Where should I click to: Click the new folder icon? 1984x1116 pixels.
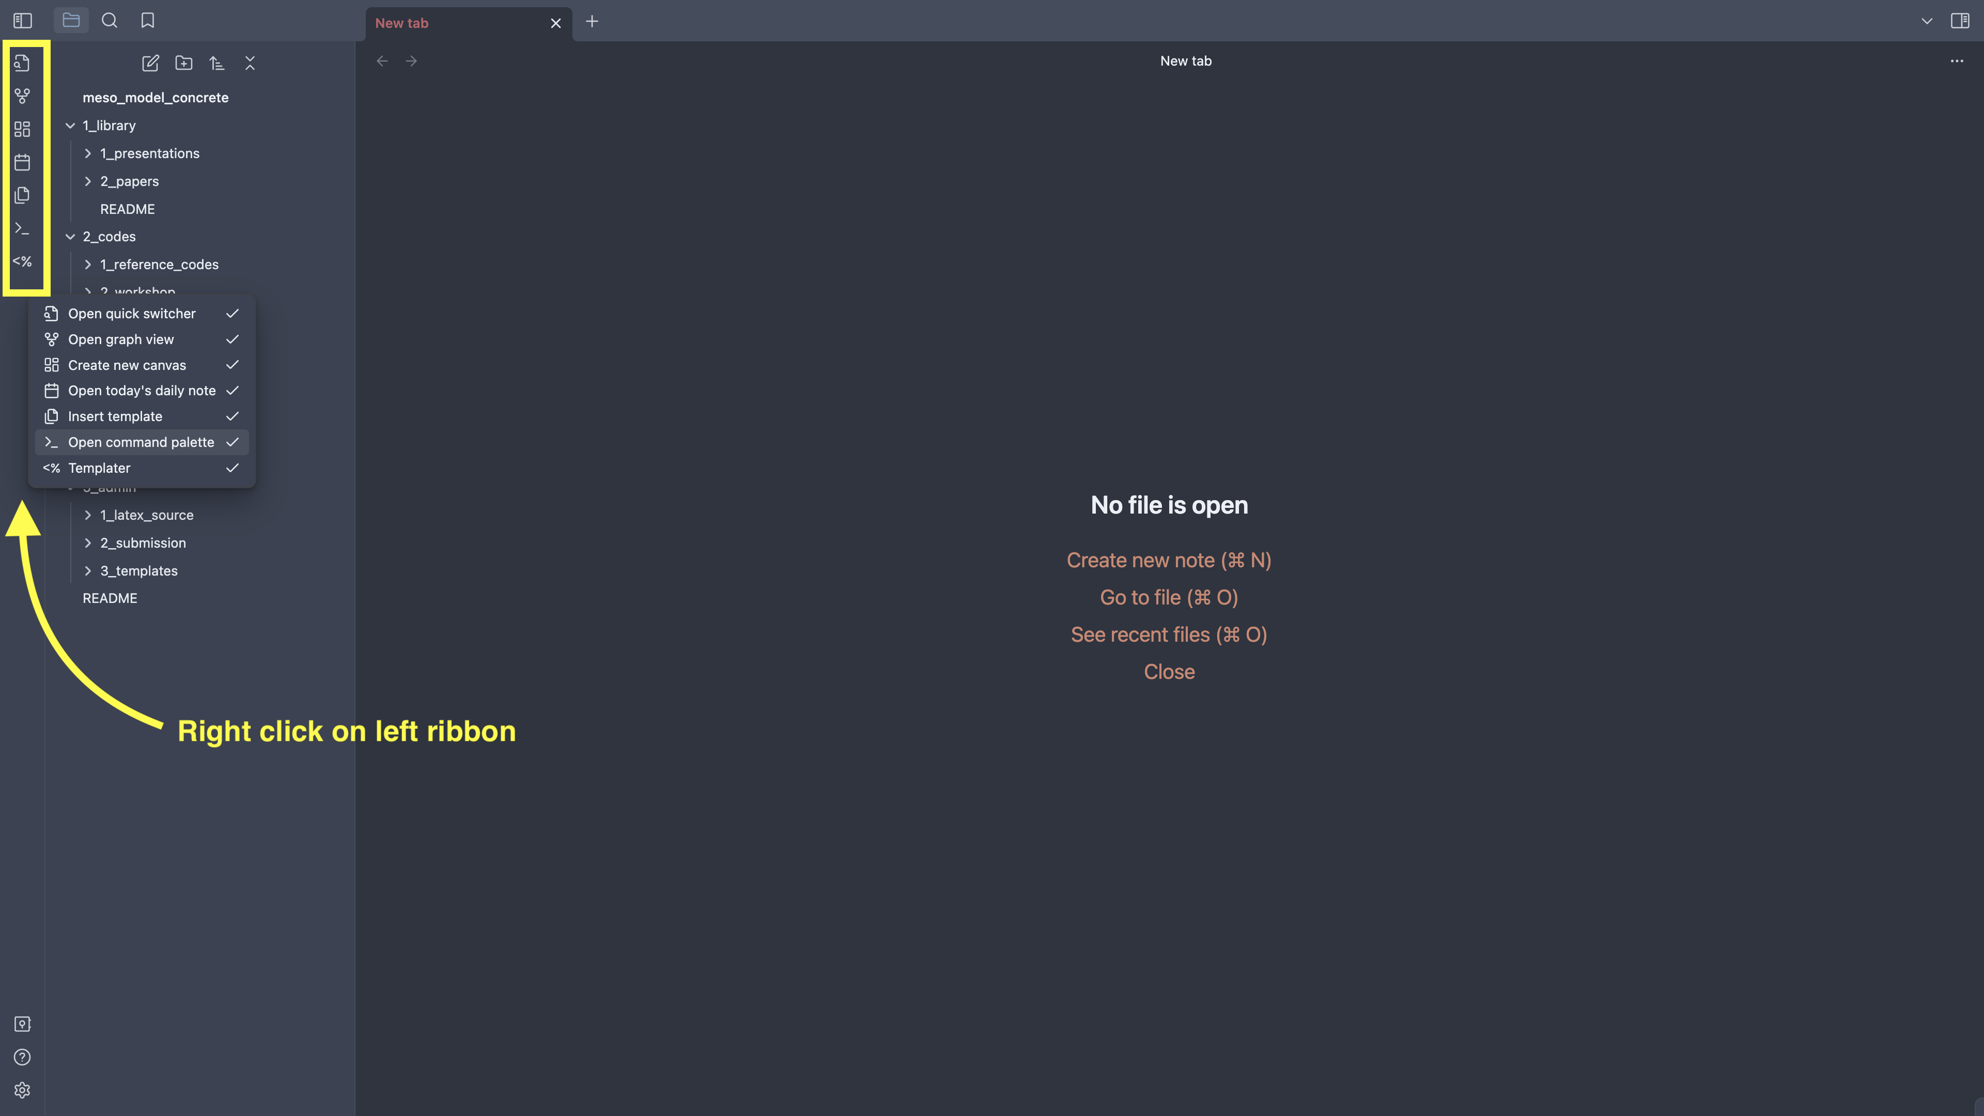[183, 63]
